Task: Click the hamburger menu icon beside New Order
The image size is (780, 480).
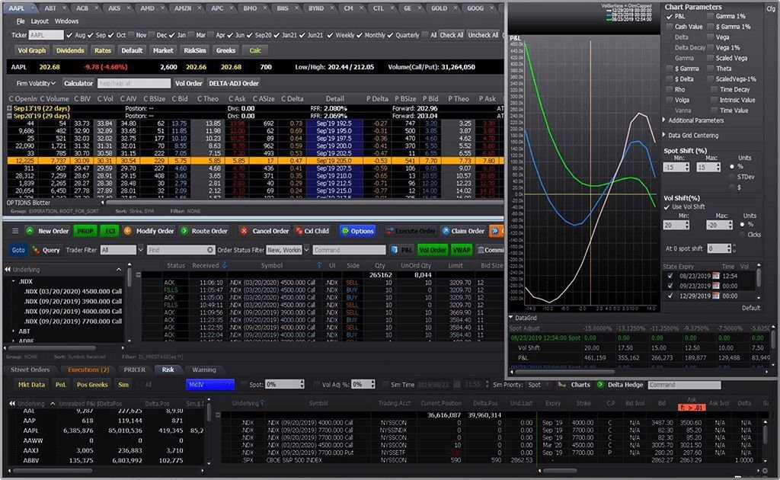Action: [15, 232]
